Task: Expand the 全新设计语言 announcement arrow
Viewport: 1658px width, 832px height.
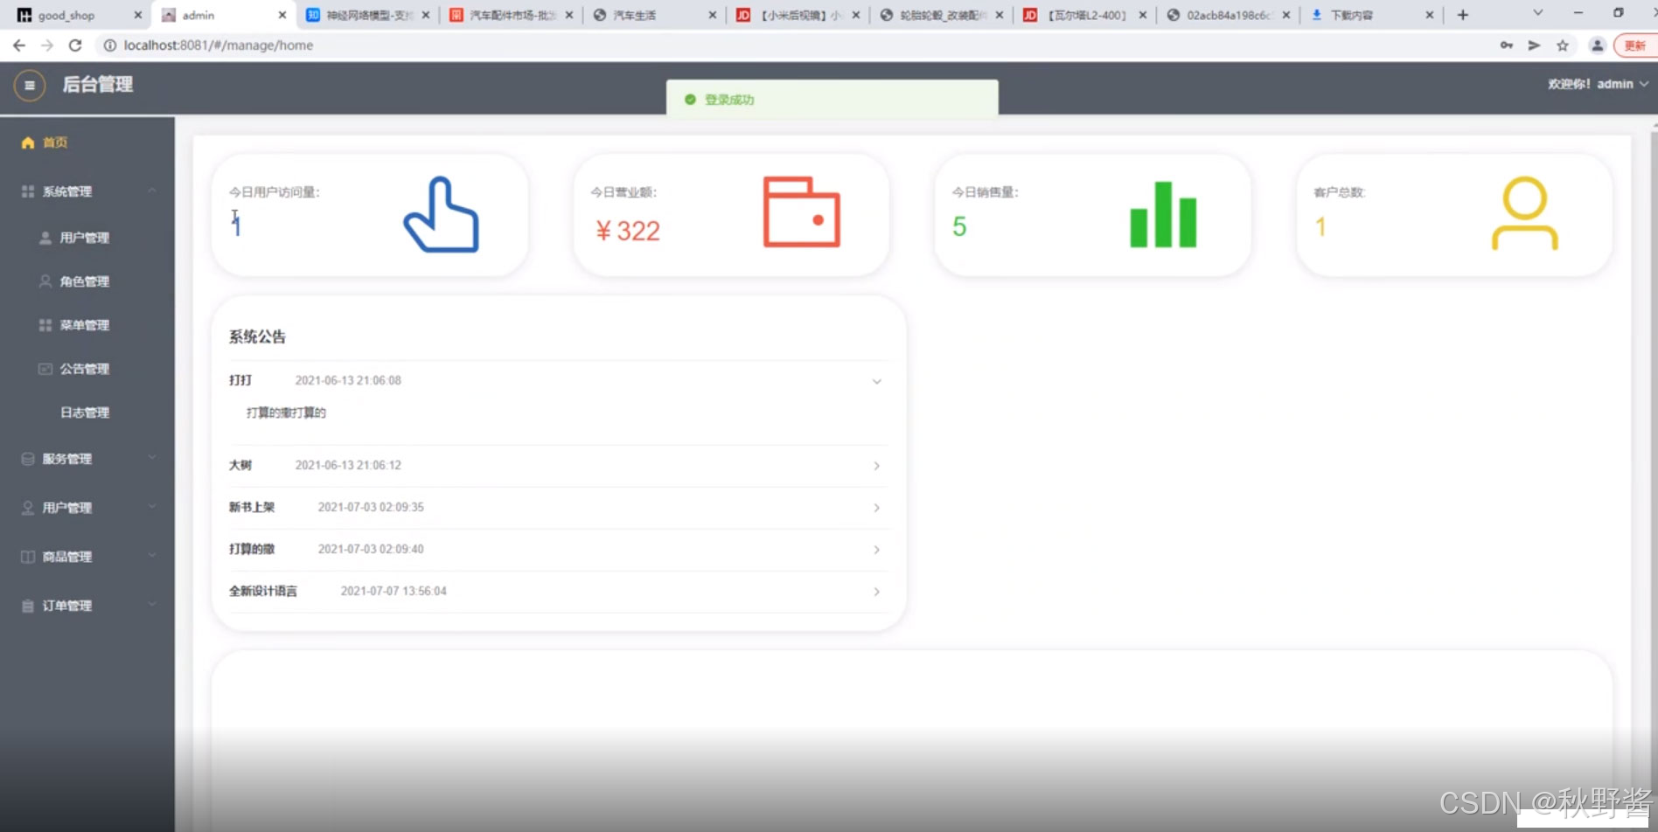Action: click(x=876, y=592)
